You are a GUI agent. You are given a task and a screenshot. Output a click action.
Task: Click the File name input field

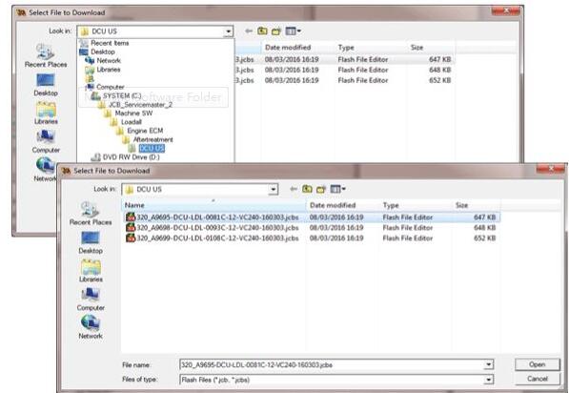pos(333,364)
